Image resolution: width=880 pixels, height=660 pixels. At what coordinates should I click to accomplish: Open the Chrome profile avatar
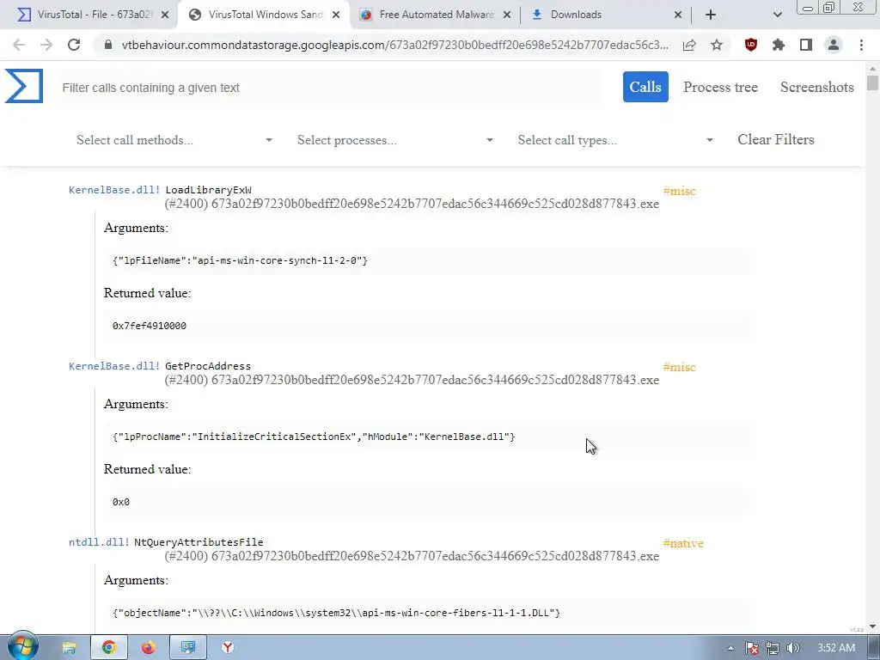(x=834, y=45)
